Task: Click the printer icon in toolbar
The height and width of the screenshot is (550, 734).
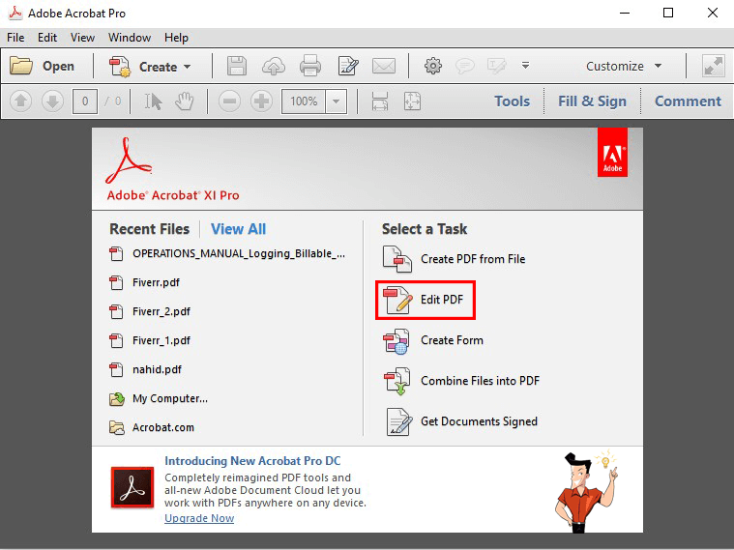Action: (310, 67)
